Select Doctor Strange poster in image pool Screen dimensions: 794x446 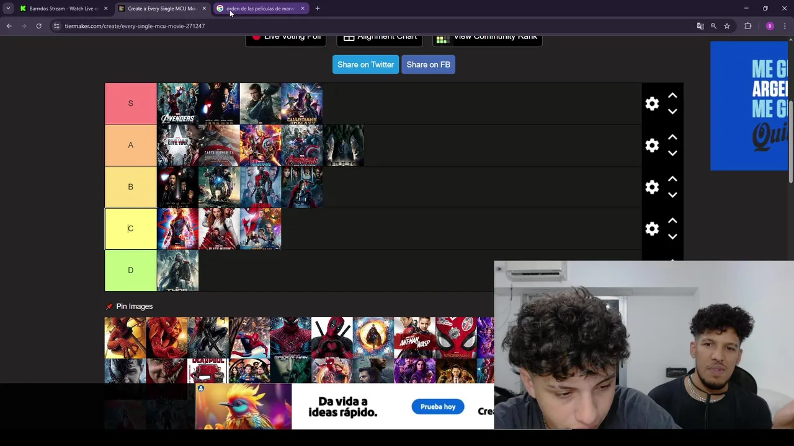(373, 338)
